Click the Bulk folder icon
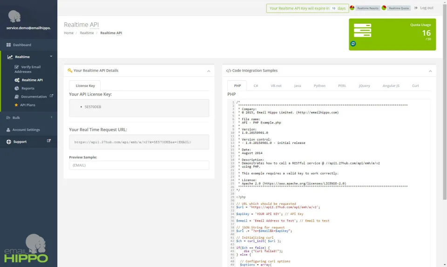The width and height of the screenshot is (447, 267). click(x=8, y=118)
